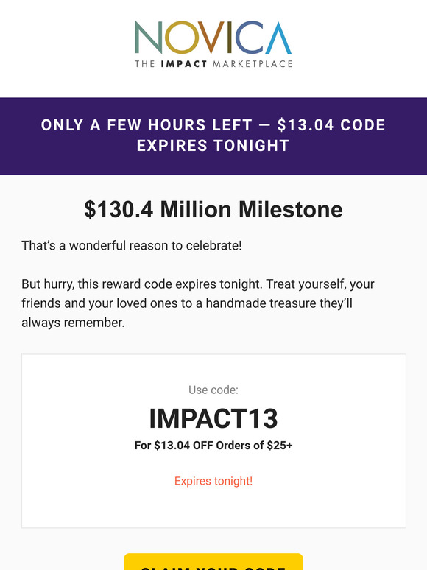The width and height of the screenshot is (427, 570).
Task: Click the white coupon code box
Action: pyautogui.click(x=213, y=441)
